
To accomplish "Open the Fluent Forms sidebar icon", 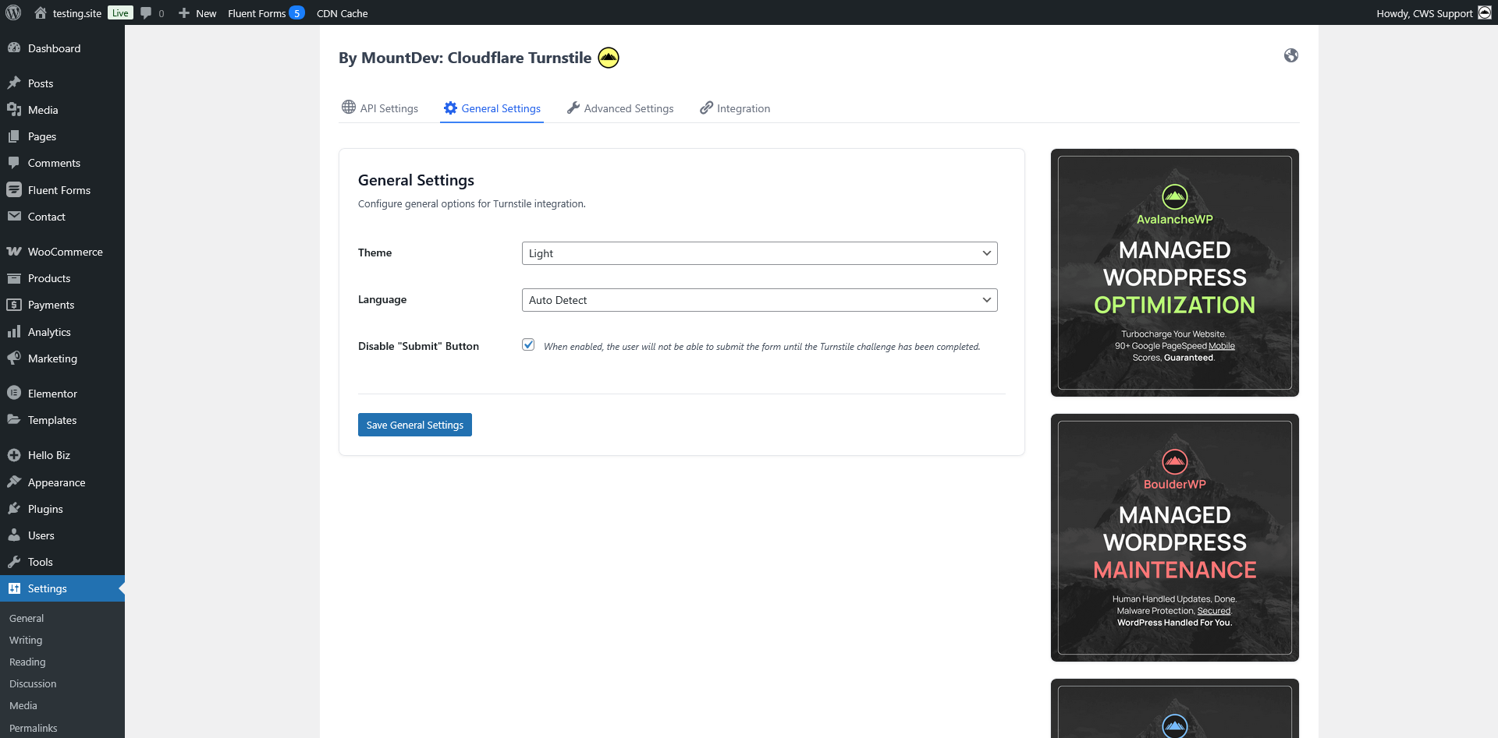I will pos(14,189).
